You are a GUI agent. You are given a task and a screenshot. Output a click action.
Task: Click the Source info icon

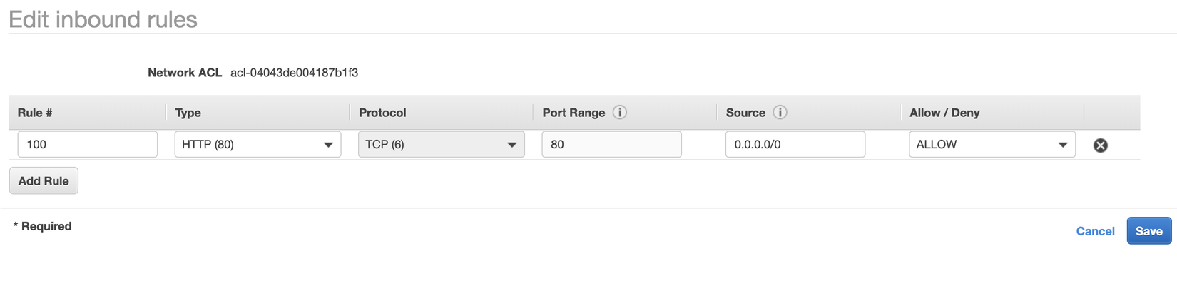pos(780,113)
